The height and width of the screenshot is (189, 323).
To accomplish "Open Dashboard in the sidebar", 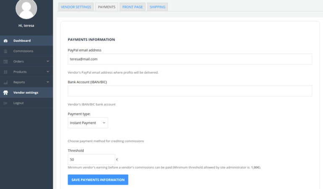I will click(x=26, y=41).
